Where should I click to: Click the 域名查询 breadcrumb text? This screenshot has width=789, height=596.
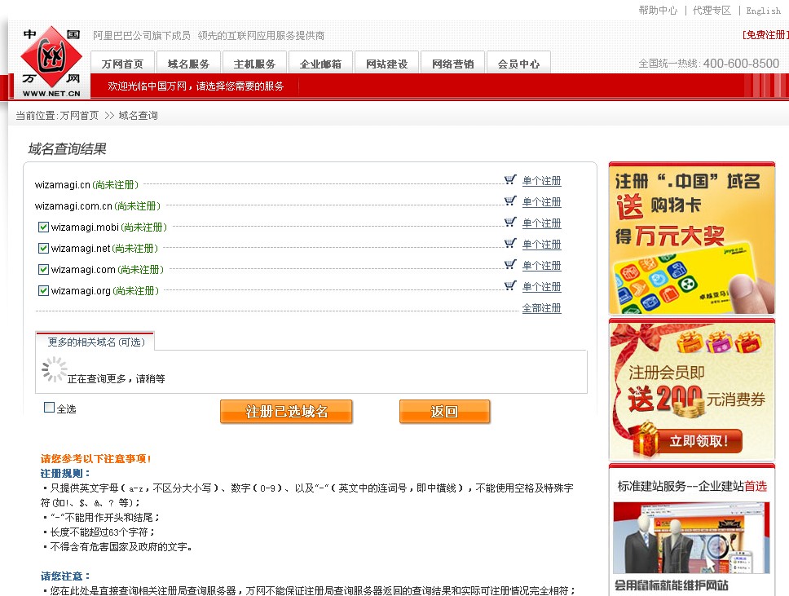tap(138, 115)
